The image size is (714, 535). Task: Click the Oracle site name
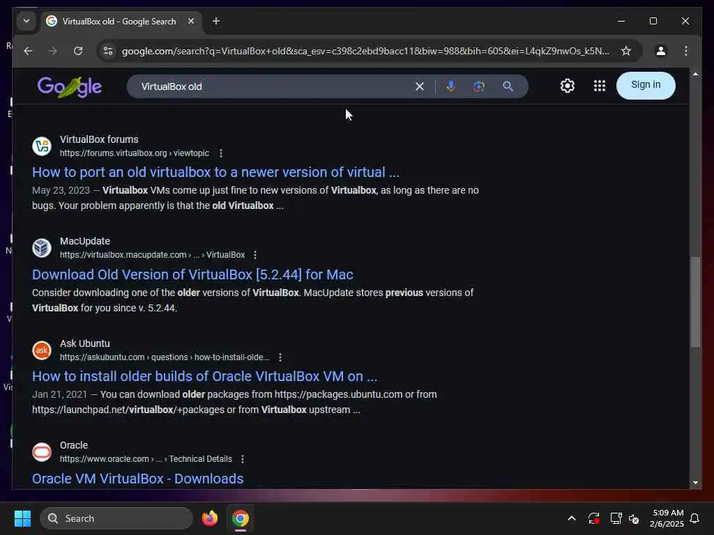tap(74, 445)
